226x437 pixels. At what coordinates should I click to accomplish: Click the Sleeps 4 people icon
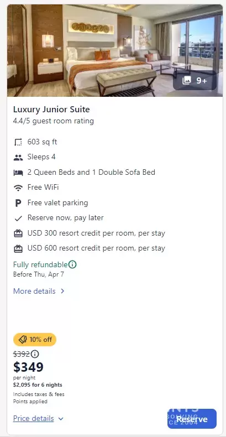pos(18,158)
